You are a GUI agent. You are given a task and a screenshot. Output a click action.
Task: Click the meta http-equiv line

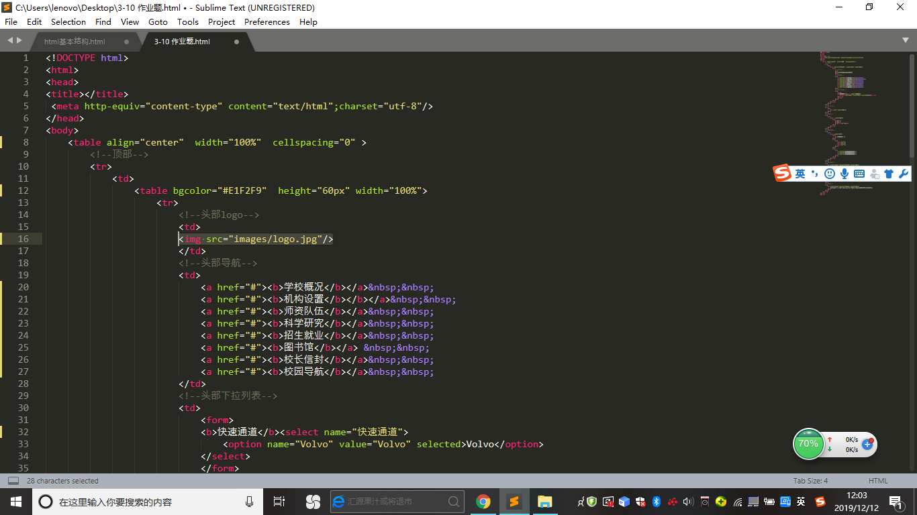click(242, 106)
